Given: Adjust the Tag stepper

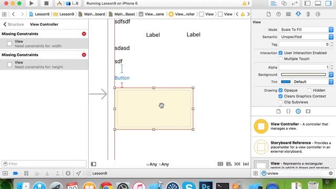Looking at the screenshot, I should 332,44.
